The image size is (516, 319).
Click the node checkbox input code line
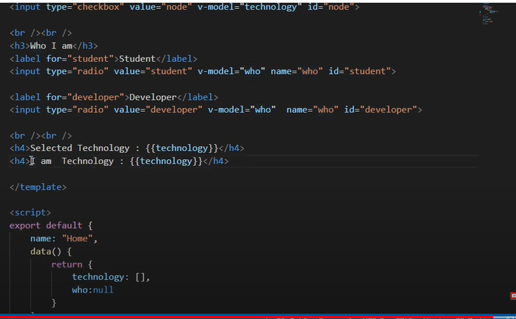[184, 7]
